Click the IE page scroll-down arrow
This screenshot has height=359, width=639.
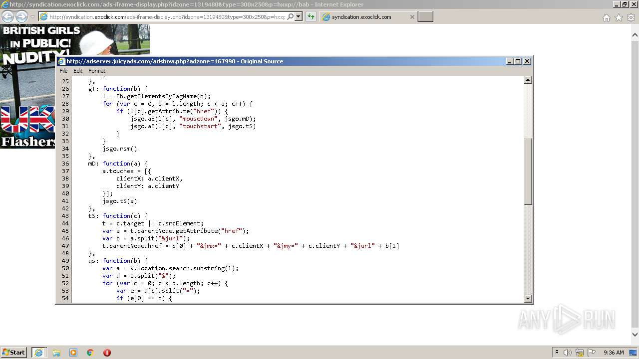pos(635,335)
